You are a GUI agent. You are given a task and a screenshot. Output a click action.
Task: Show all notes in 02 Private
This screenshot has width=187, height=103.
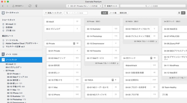point(107,63)
